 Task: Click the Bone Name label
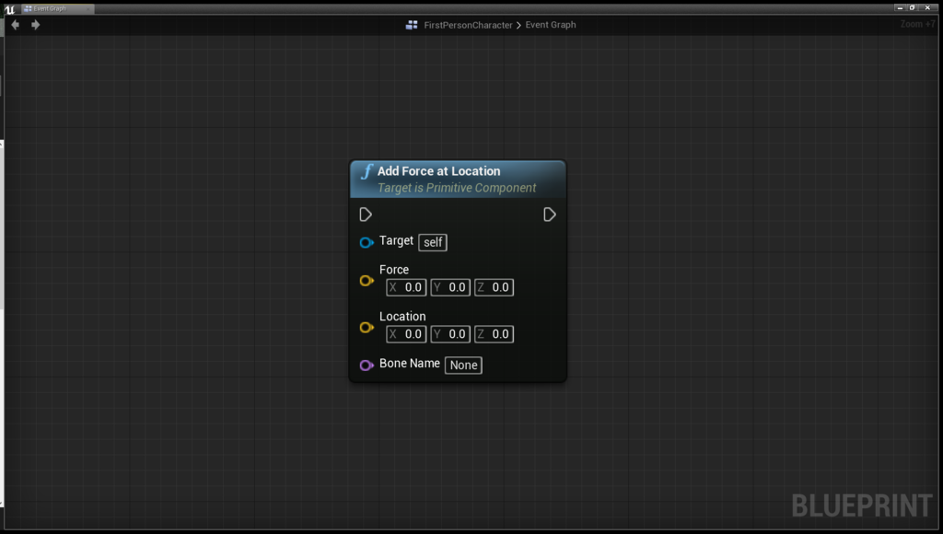pyautogui.click(x=410, y=364)
